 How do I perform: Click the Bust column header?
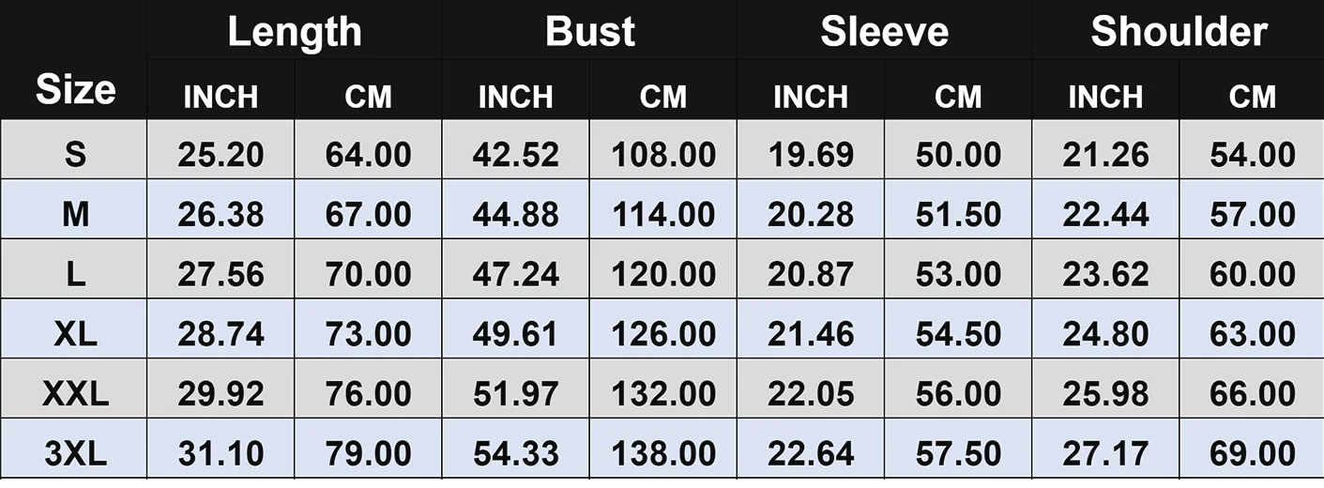pyautogui.click(x=590, y=32)
